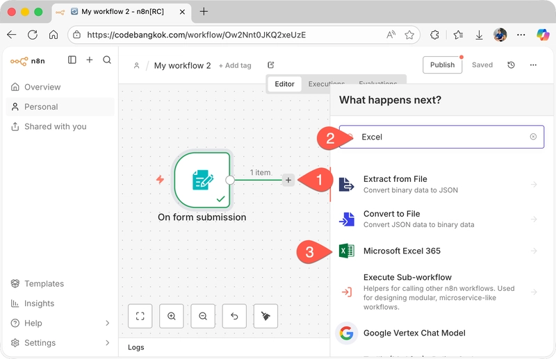Clear the Excel search text
This screenshot has width=556, height=359.
(x=533, y=137)
